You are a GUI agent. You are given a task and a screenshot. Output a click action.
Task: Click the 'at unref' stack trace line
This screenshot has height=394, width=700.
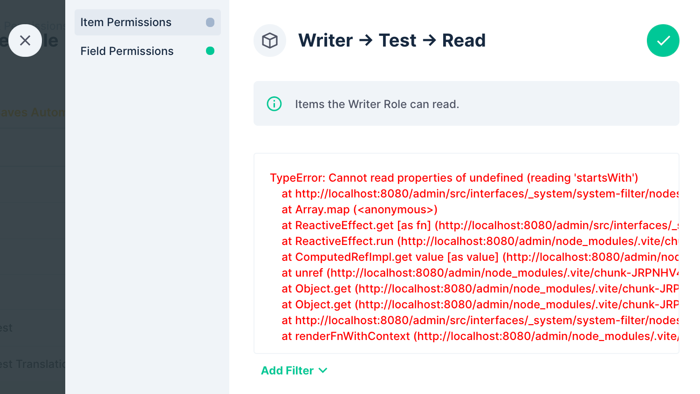pyautogui.click(x=480, y=273)
